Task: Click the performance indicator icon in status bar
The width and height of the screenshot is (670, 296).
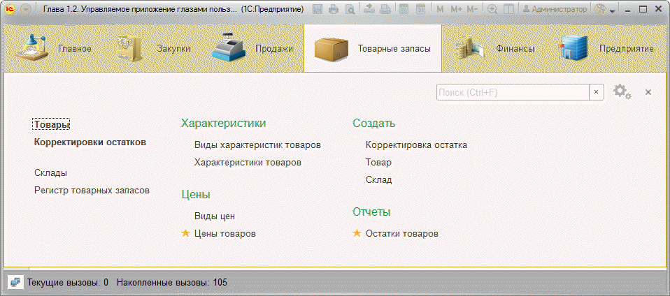Action: (x=15, y=283)
